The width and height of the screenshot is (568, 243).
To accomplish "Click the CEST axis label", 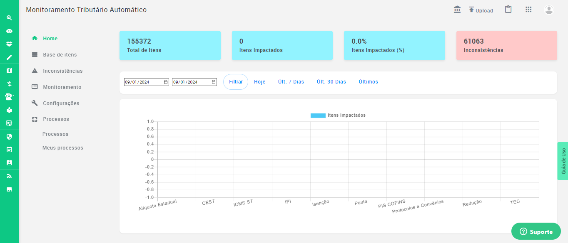I will [208, 202].
